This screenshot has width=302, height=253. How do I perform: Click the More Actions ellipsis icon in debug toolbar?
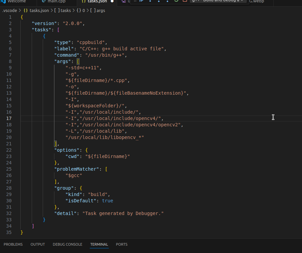pyautogui.click(x=135, y=2)
